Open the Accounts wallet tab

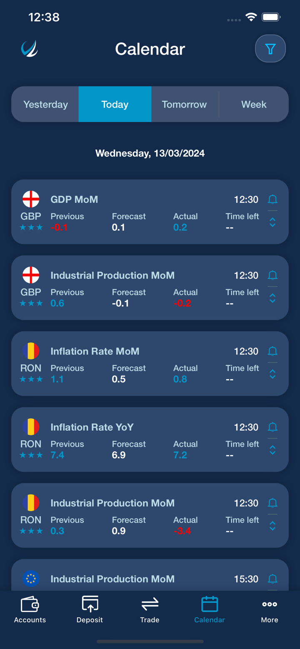pos(30,609)
